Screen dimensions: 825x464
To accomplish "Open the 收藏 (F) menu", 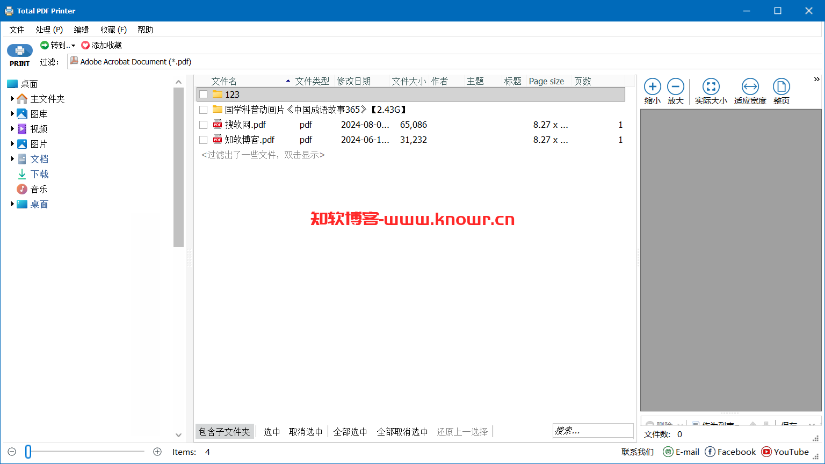I will (x=113, y=30).
